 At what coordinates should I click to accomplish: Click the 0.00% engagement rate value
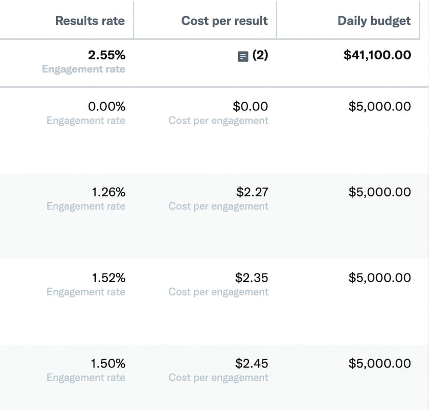coord(107,106)
